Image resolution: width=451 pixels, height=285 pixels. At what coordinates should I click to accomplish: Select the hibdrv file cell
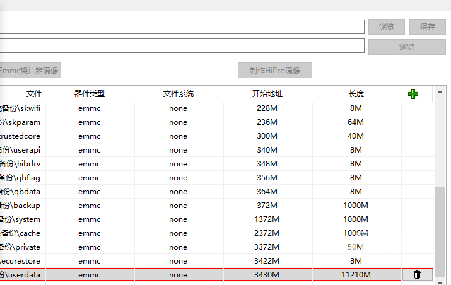click(x=23, y=164)
